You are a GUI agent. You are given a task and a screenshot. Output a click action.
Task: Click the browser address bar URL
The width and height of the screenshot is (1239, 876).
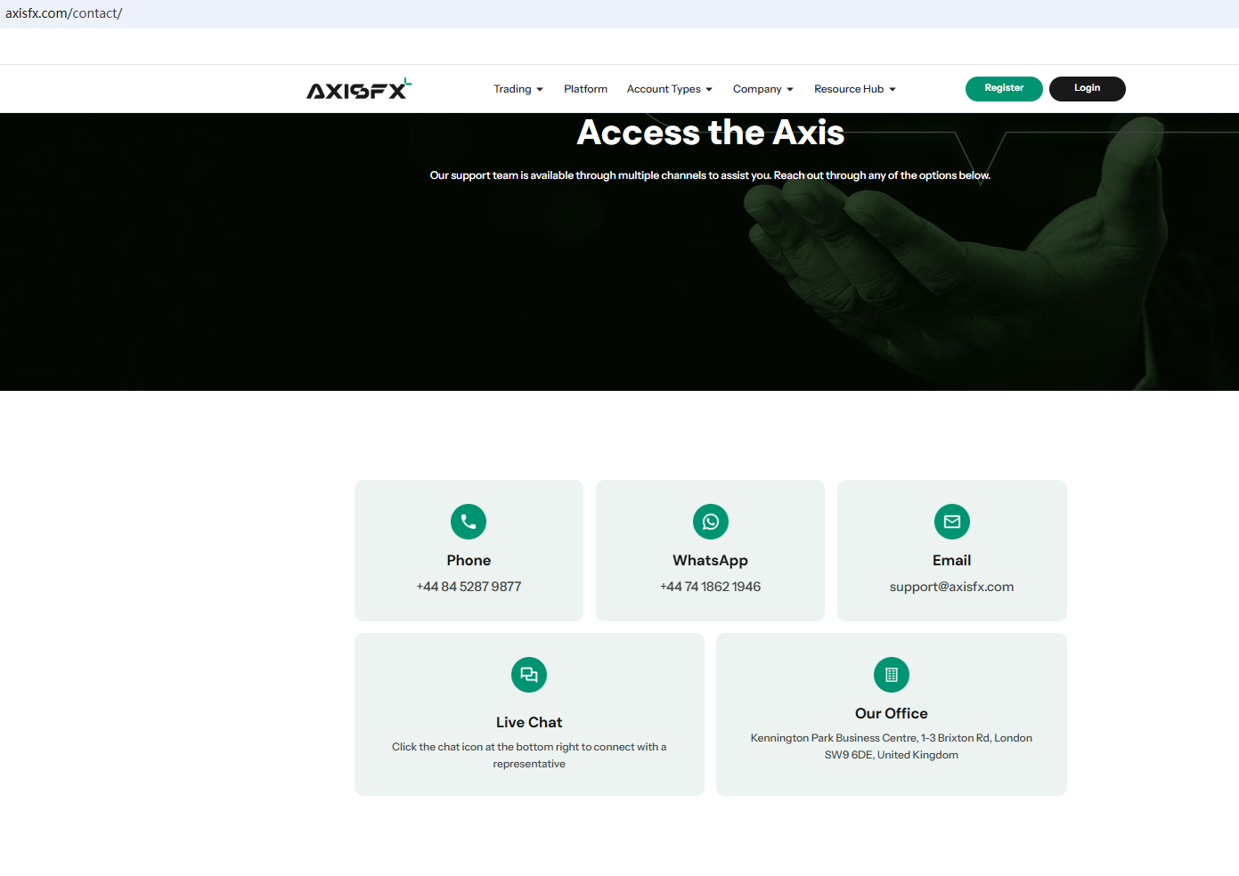coord(64,13)
